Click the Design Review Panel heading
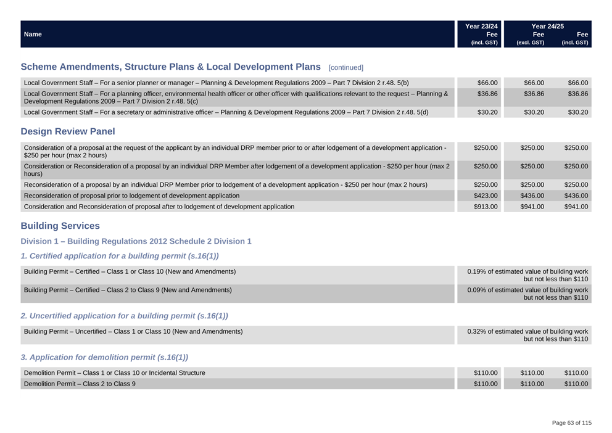The image size is (612, 433). click(68, 131)
